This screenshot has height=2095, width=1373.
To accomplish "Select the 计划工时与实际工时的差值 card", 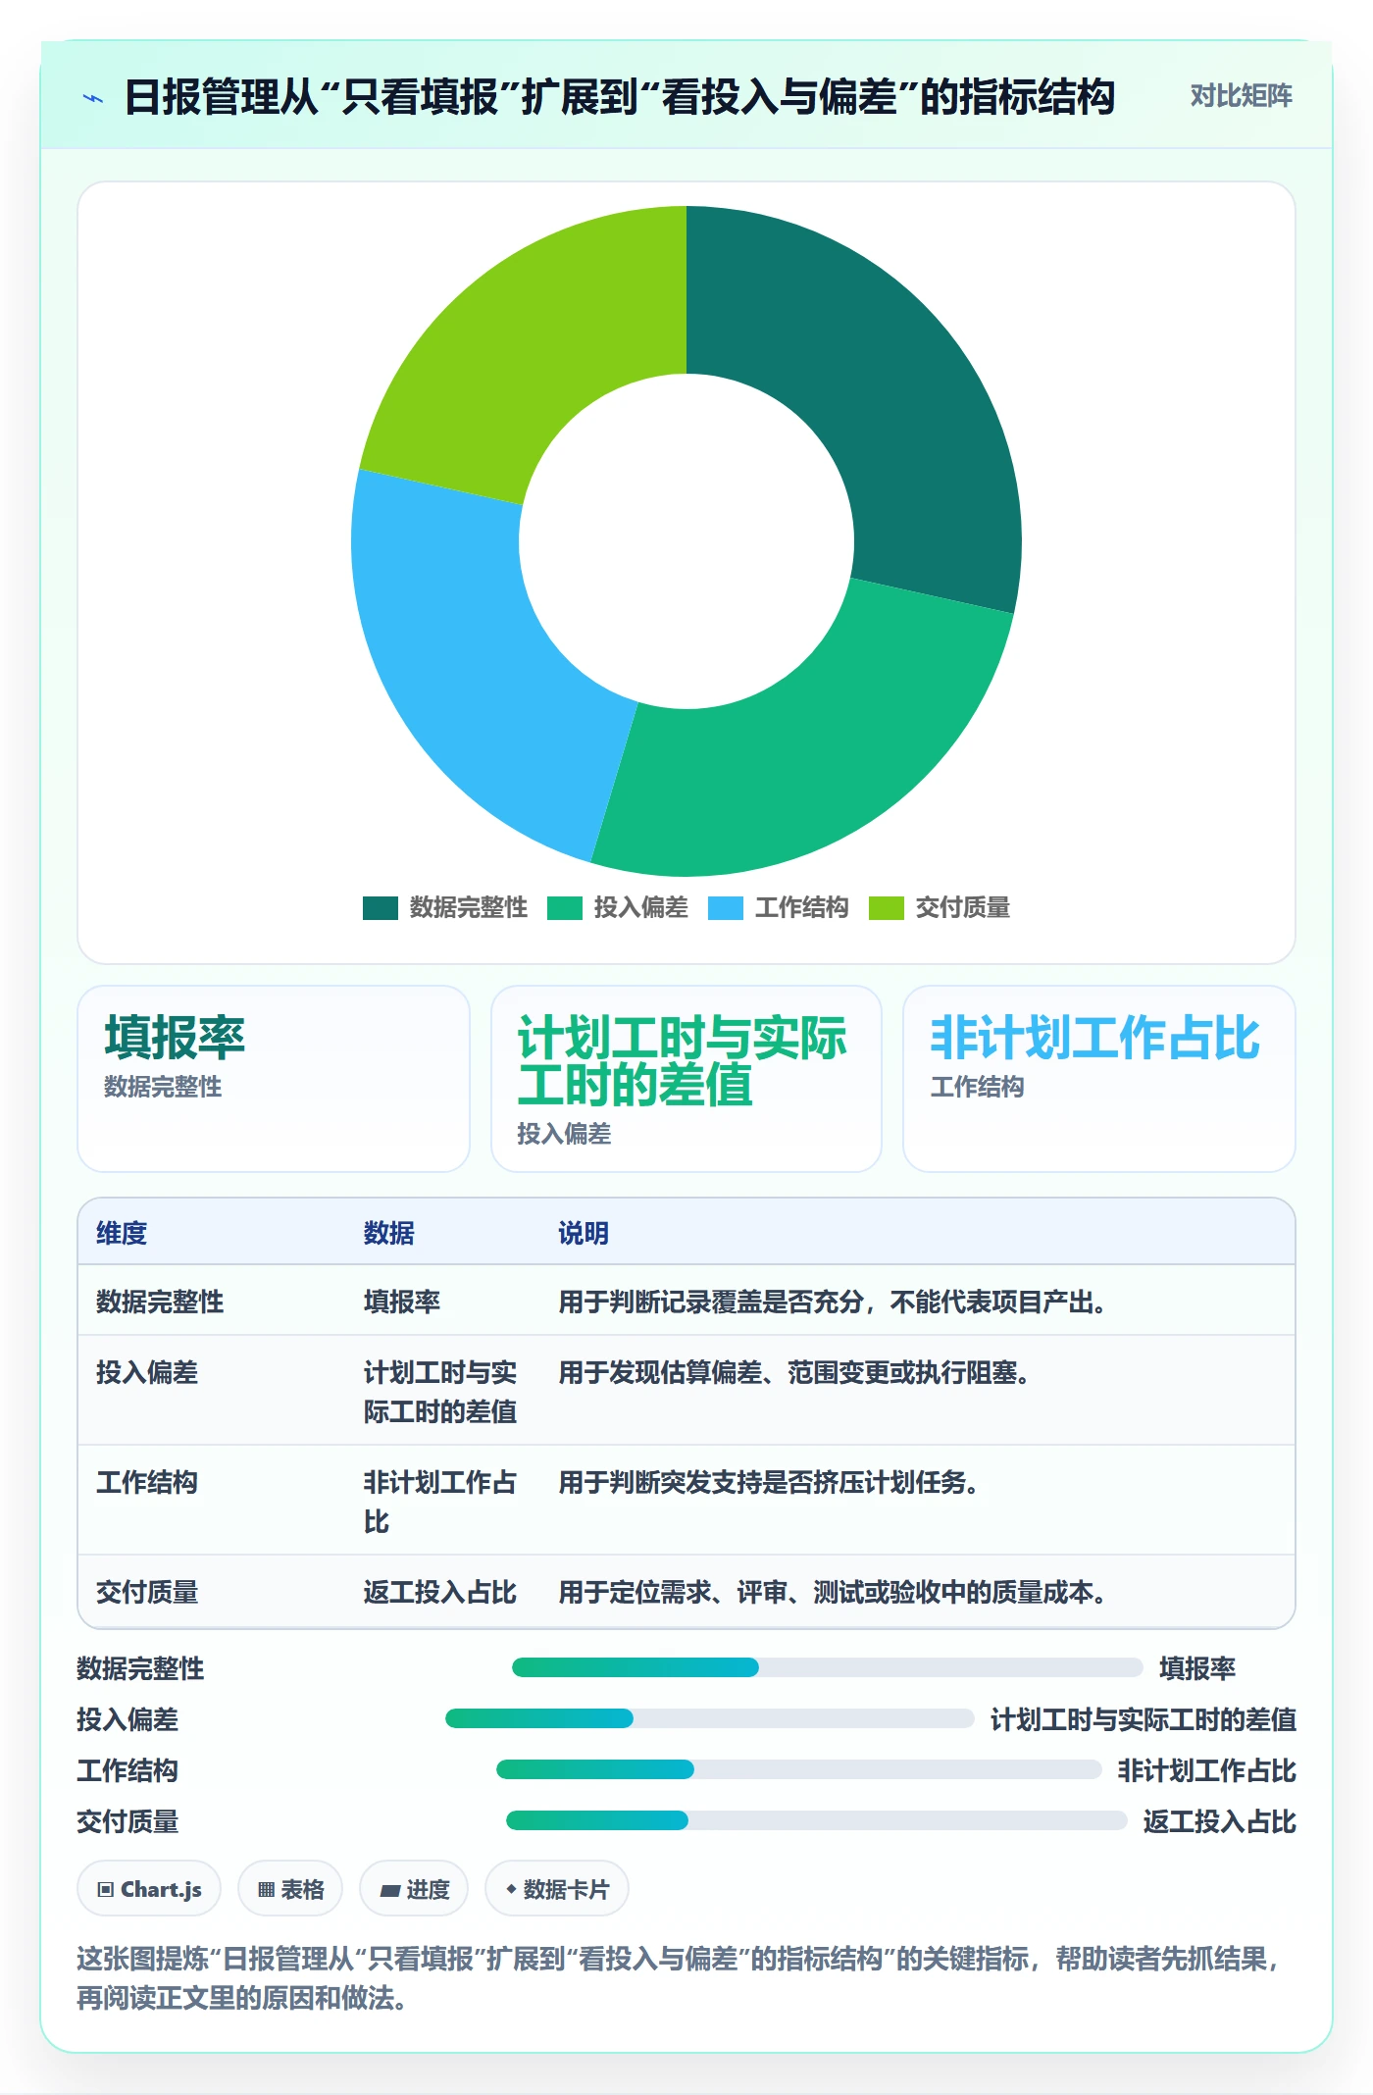I will click(686, 1079).
